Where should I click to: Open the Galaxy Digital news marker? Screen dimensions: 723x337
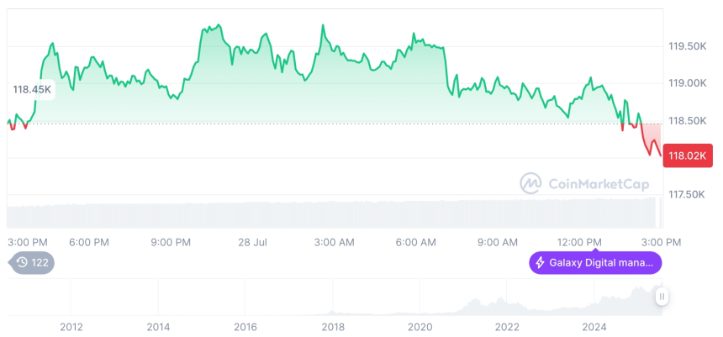pyautogui.click(x=595, y=262)
